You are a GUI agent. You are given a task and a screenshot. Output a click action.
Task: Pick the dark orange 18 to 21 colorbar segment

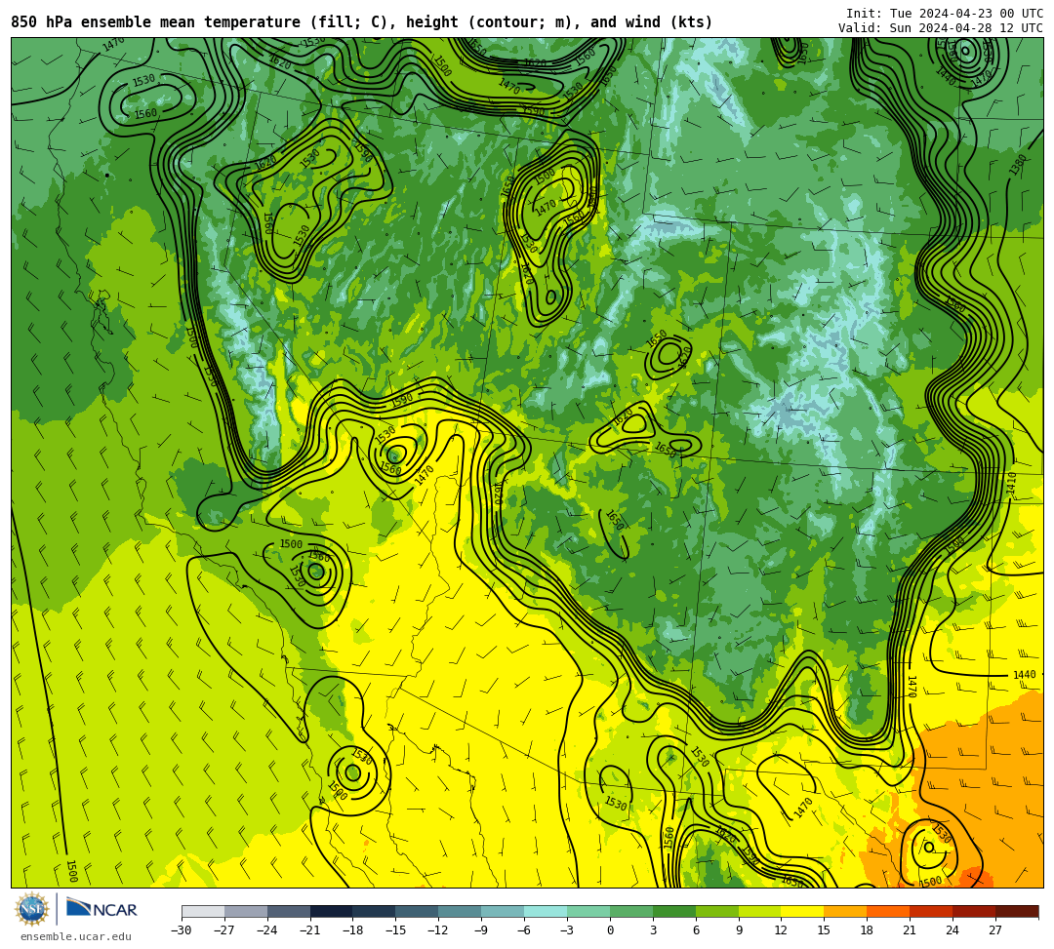[x=889, y=911]
